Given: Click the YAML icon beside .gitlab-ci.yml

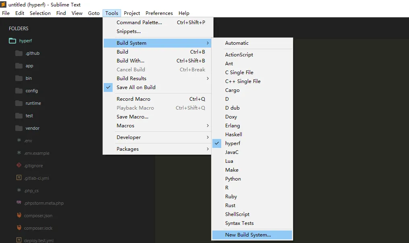Looking at the screenshot, I should tap(19, 178).
